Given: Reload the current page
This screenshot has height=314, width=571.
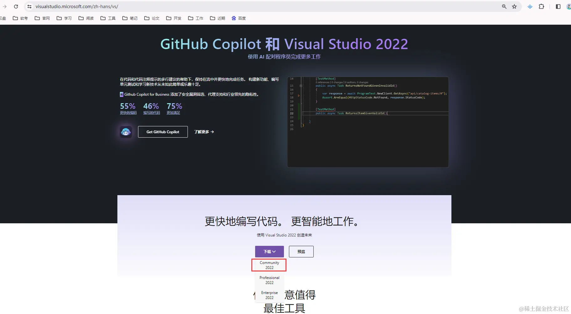Looking at the screenshot, I should coord(16,7).
